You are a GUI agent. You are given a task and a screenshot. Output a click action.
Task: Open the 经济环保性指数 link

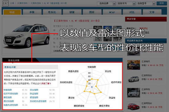[11, 94]
